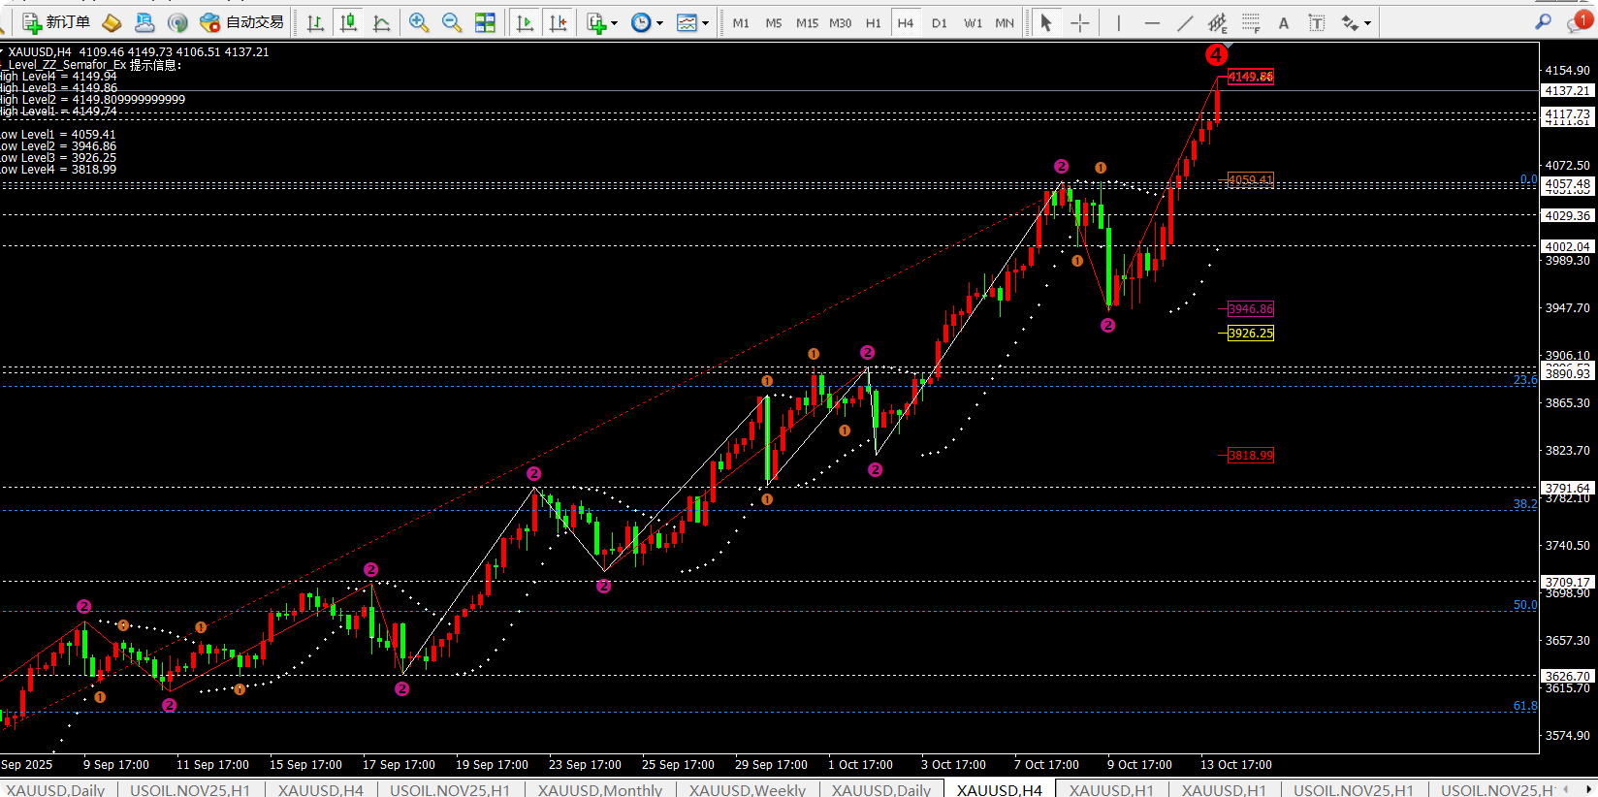The image size is (1598, 797).
Task: Switch to the XAUUSD,Monthly chart tab
Action: coord(600,789)
